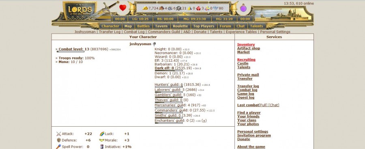Click the purple mana potion icon

243,9
